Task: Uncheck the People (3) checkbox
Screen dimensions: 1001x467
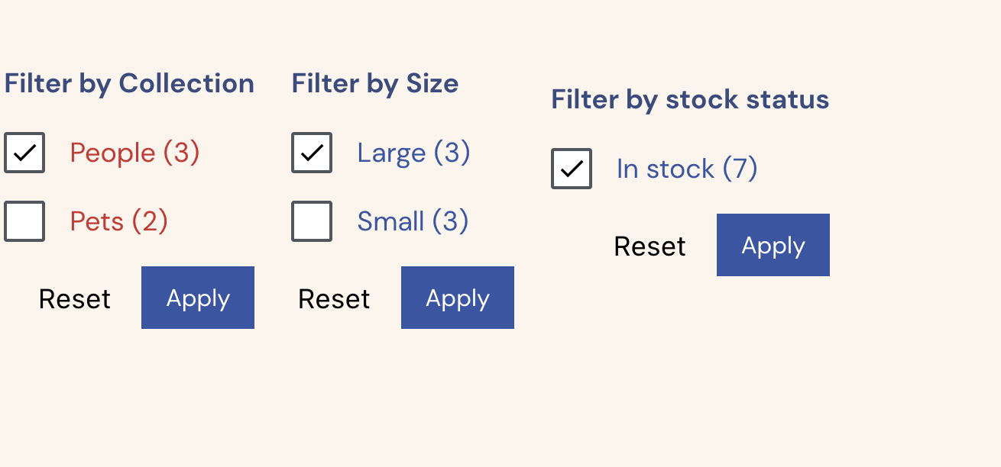Action: point(24,153)
